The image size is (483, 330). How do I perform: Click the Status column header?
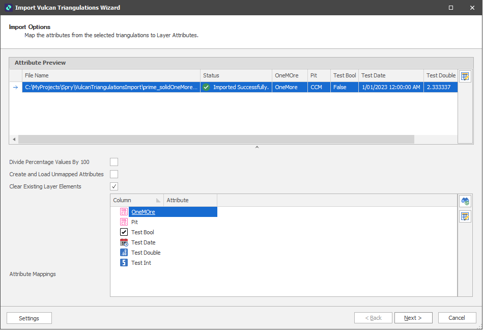(x=236, y=75)
